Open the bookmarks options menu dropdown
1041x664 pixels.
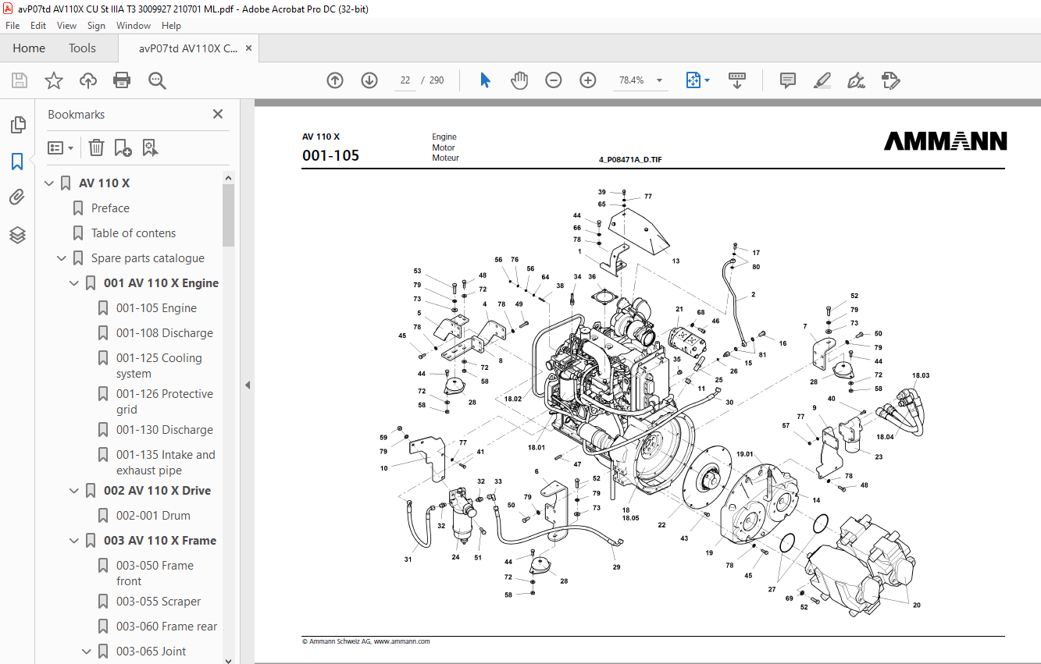(x=61, y=147)
